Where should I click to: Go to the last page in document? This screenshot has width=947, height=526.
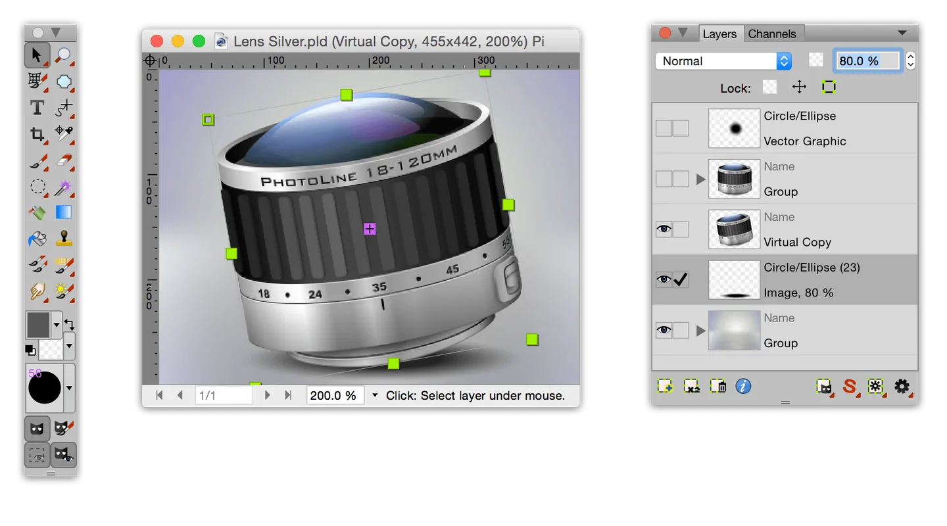(x=287, y=395)
